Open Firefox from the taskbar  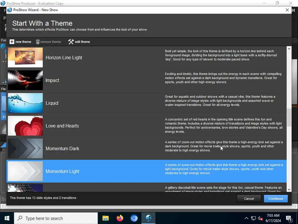click(x=120, y=218)
